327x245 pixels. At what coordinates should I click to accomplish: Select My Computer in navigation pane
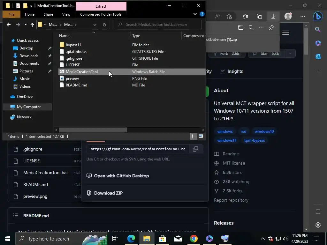tap(27, 107)
